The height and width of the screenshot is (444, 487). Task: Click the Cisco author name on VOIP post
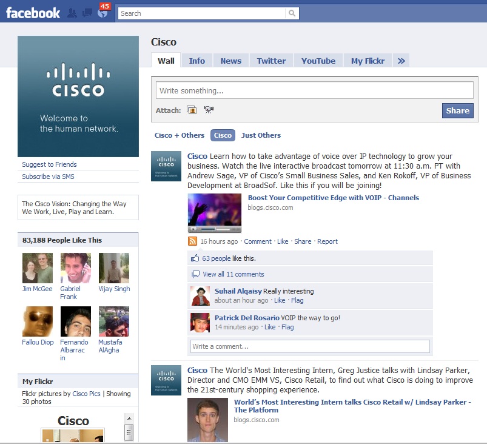[197, 156]
